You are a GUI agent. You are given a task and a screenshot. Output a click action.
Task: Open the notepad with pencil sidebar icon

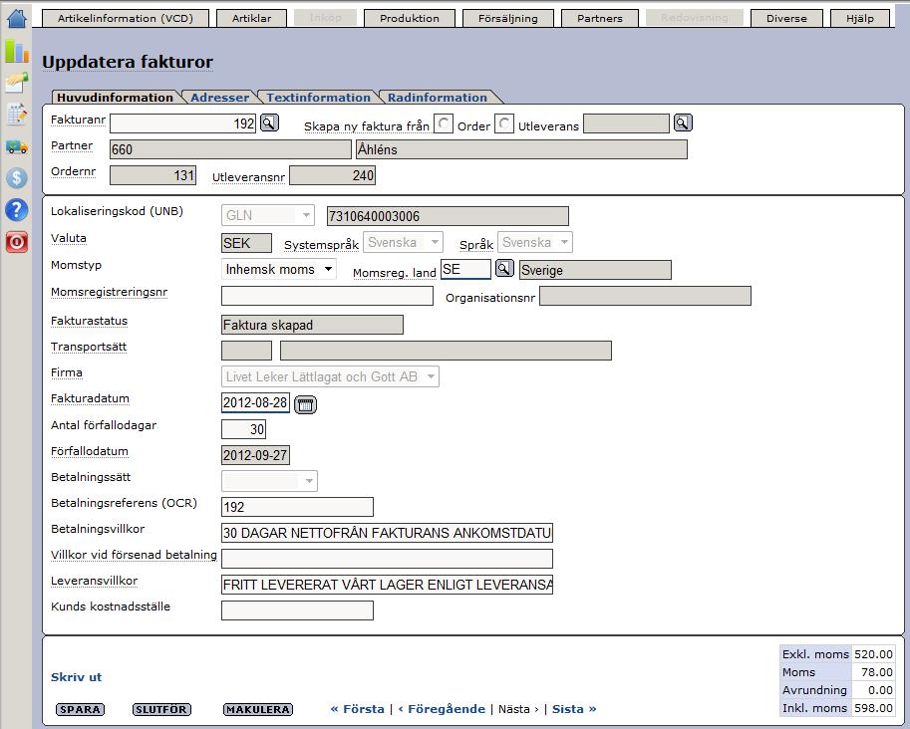16,115
